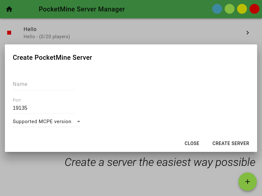
Task: Open the Supported MCPE version dropdown
Action: pos(47,122)
